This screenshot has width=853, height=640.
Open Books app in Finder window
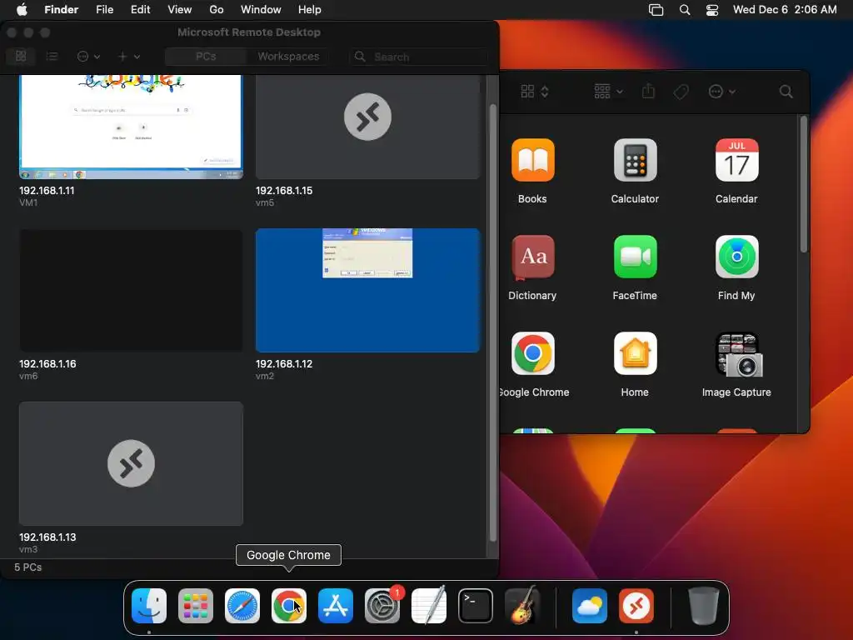tap(532, 160)
